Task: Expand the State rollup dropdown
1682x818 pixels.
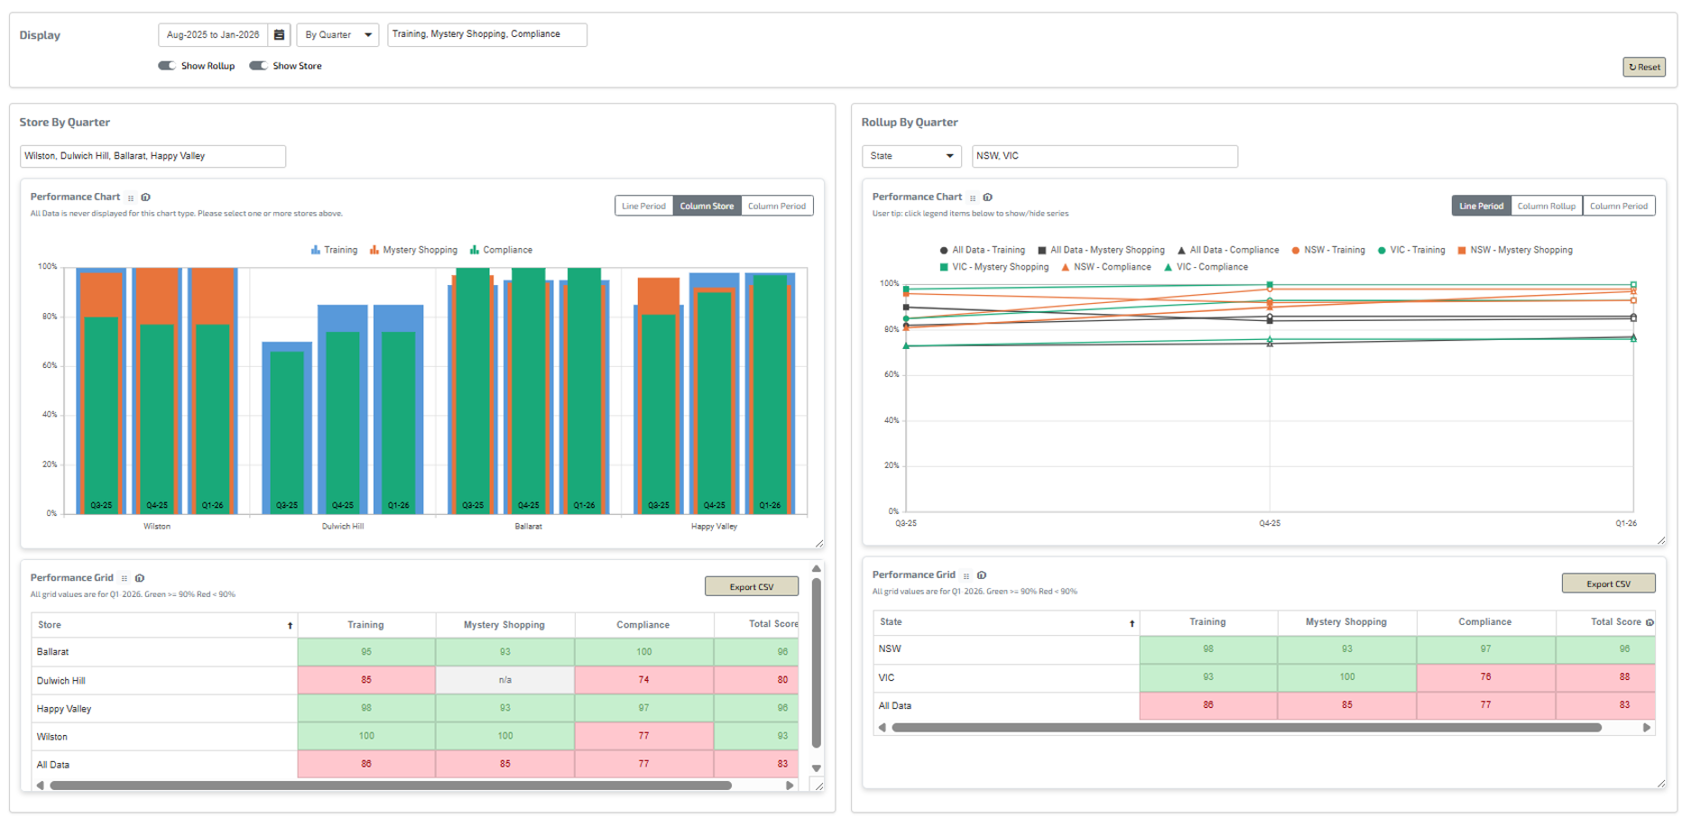Action: tap(911, 156)
